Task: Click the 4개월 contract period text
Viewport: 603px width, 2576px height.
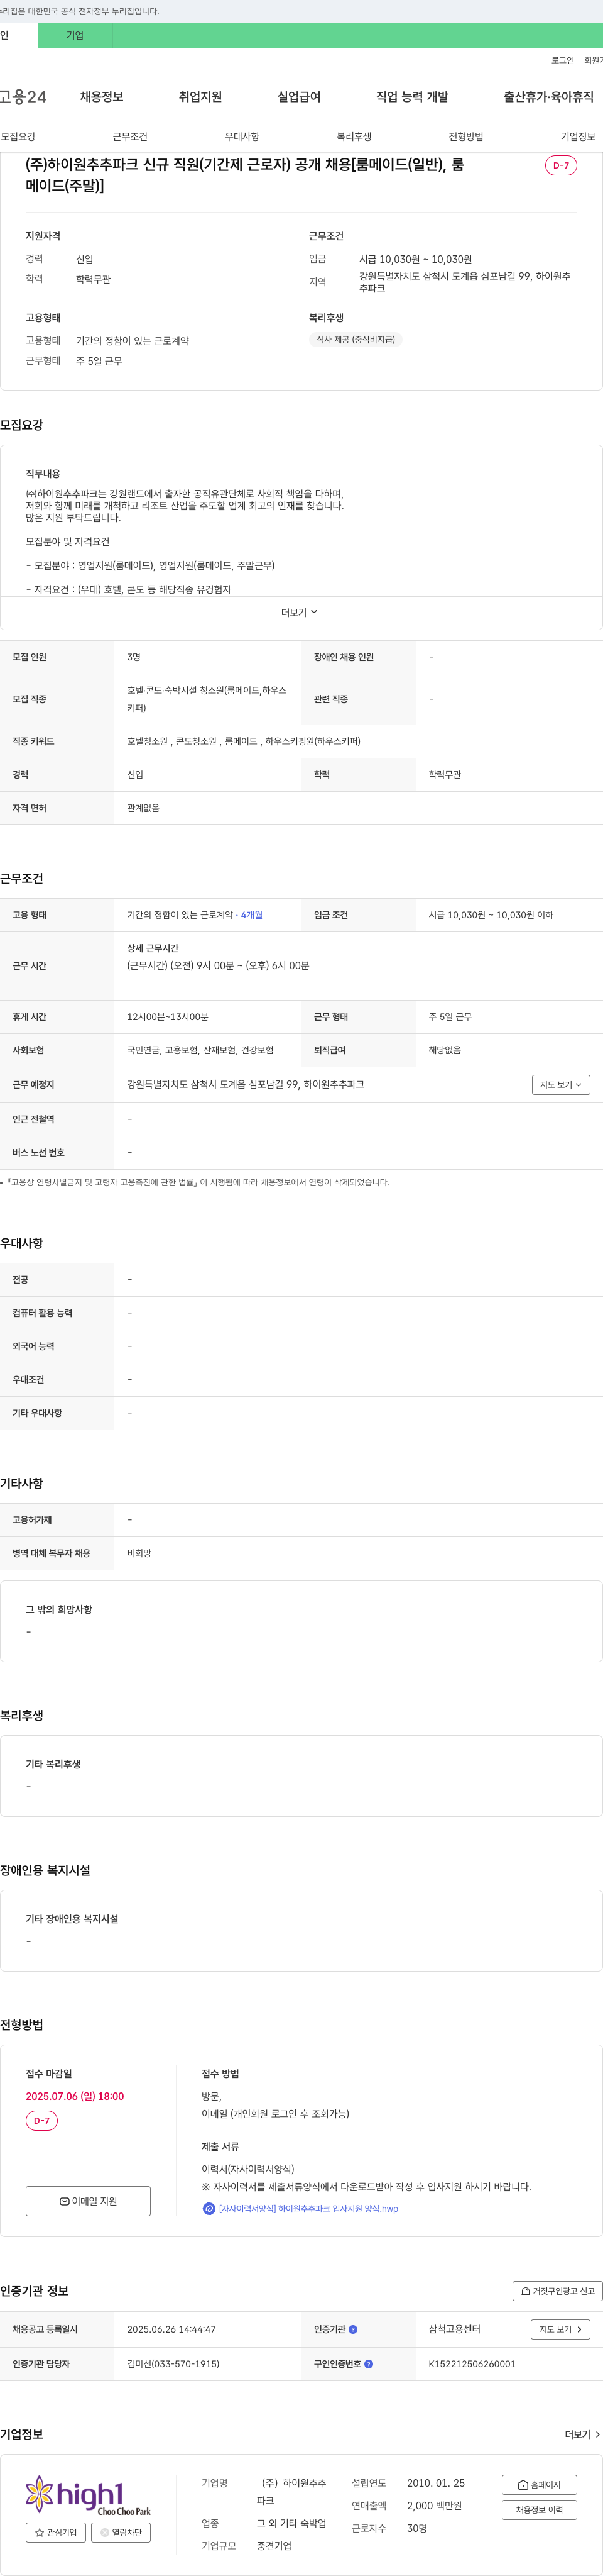Action: (252, 914)
